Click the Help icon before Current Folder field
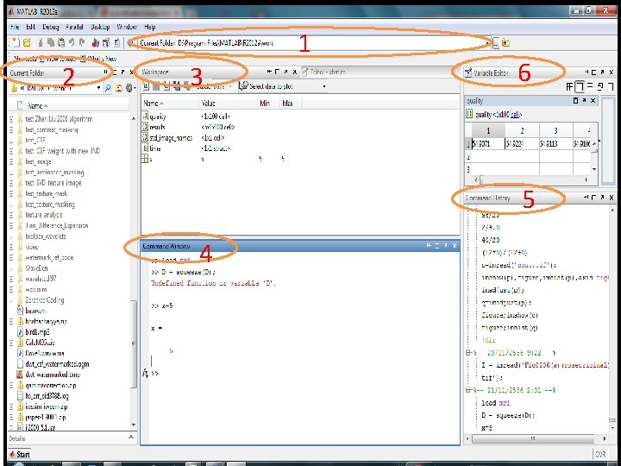Screen dimensions: 621x466 pyautogui.click(x=130, y=43)
